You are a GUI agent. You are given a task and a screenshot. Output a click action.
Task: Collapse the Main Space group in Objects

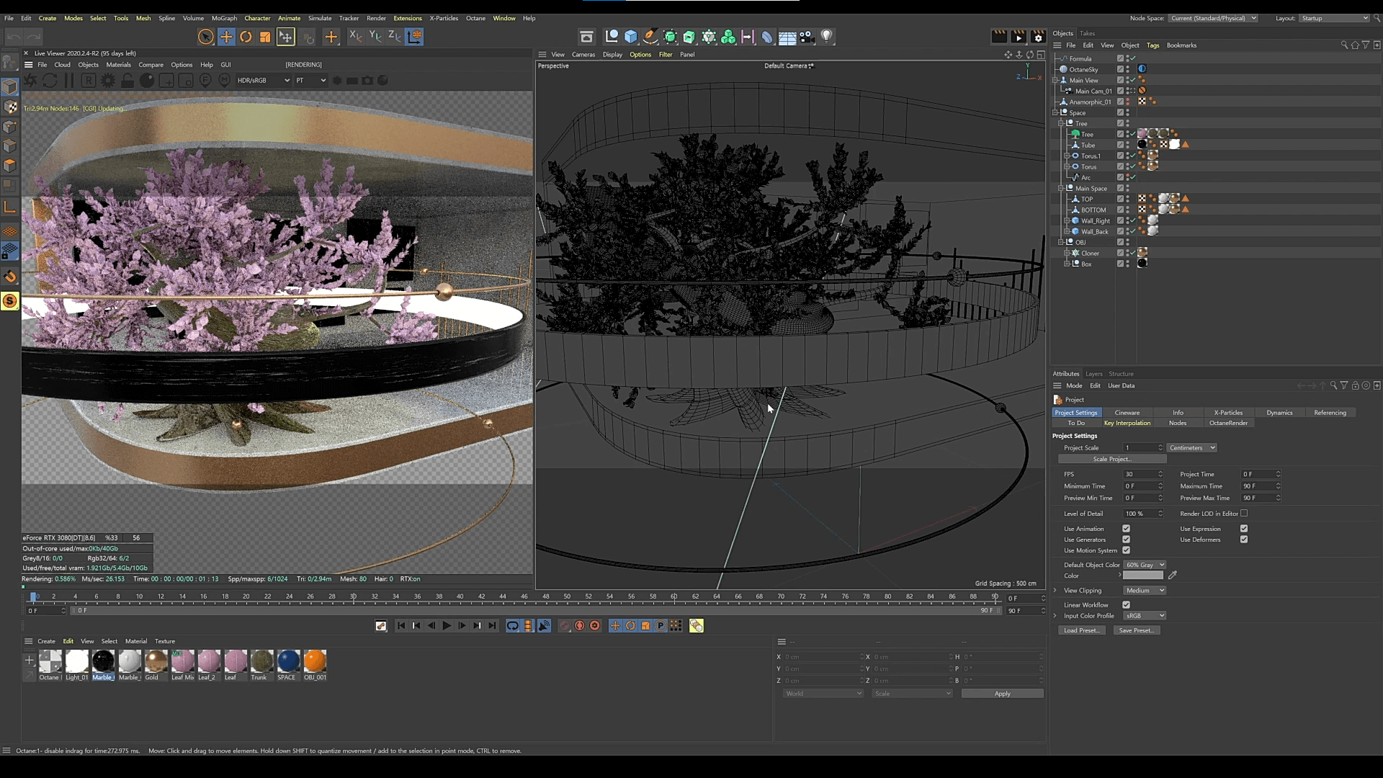1061,189
